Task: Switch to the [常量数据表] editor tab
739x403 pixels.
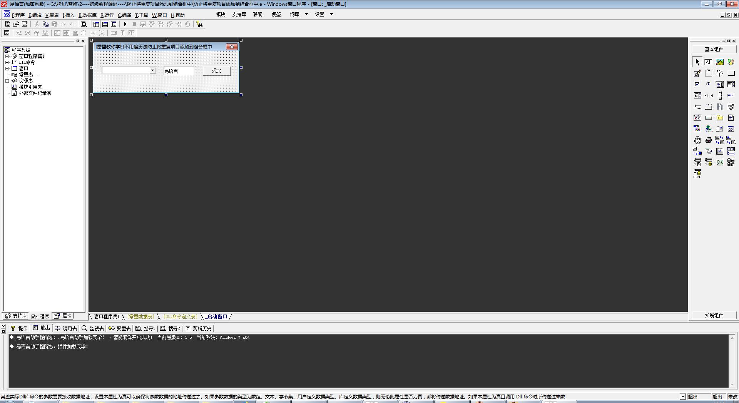Action: coord(141,316)
